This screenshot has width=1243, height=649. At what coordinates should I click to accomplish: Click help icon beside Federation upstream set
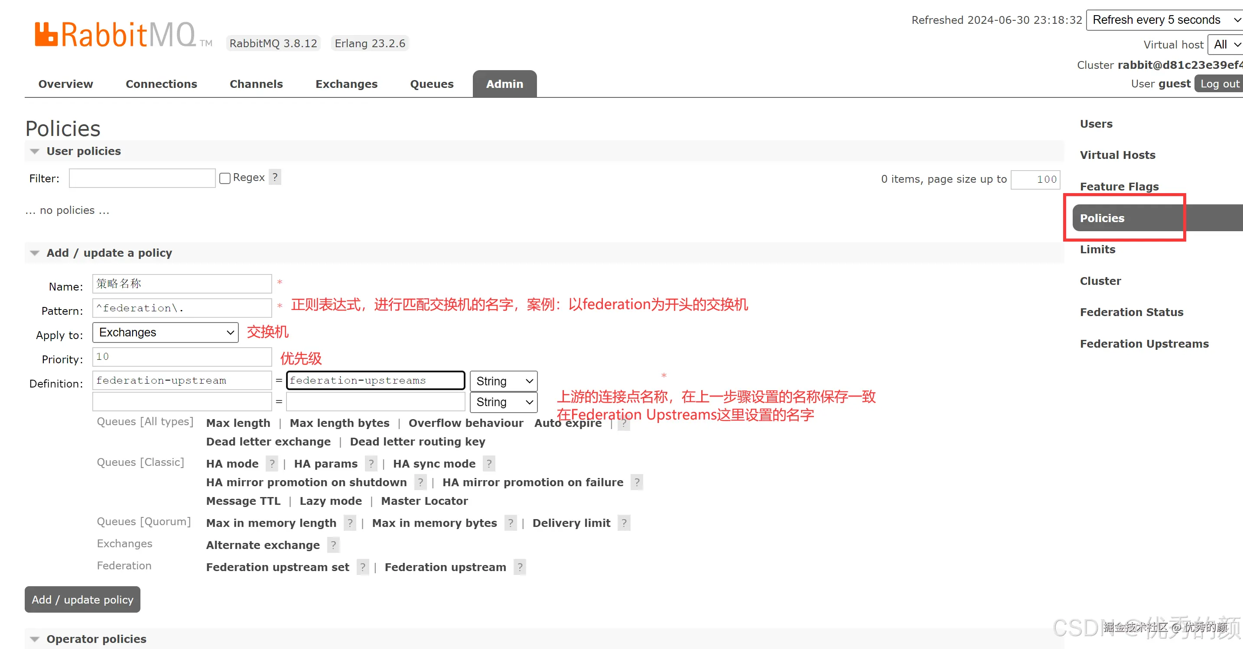click(362, 567)
